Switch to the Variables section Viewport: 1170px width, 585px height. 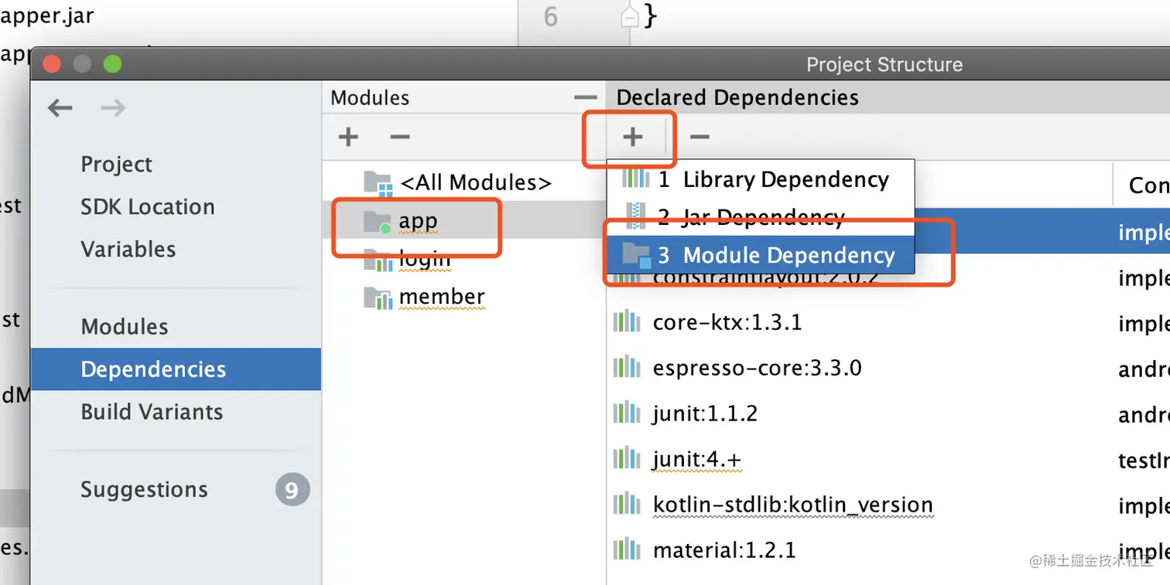[128, 250]
